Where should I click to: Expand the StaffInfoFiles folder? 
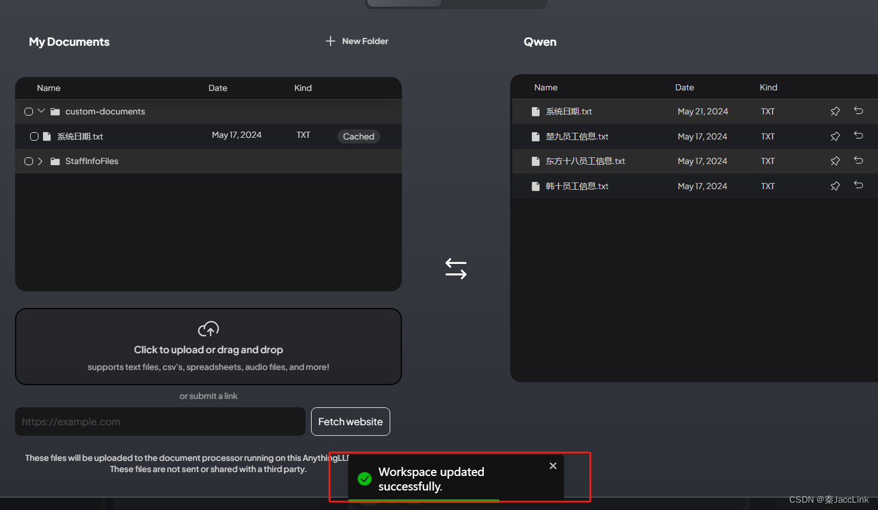click(40, 161)
